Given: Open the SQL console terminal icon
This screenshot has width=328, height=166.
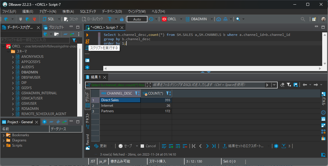Looking at the screenshot, I should [x=87, y=60].
